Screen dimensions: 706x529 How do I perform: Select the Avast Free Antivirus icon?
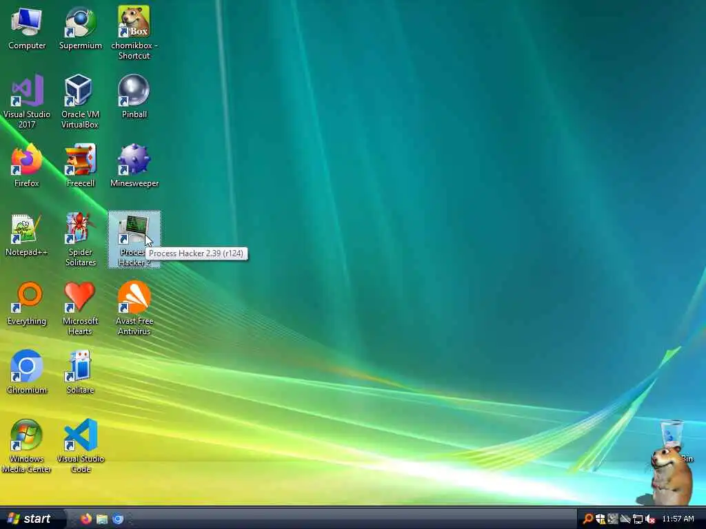coord(134,309)
